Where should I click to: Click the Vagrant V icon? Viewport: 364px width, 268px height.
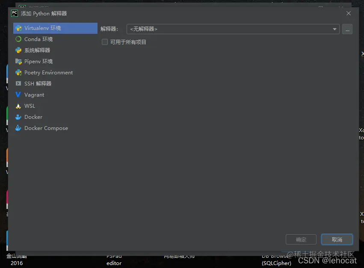click(18, 94)
